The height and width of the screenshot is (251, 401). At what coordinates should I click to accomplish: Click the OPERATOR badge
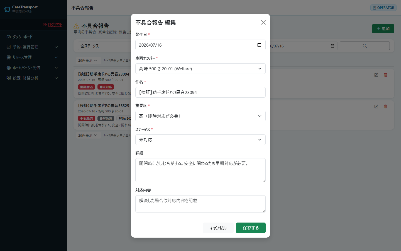pyautogui.click(x=383, y=8)
